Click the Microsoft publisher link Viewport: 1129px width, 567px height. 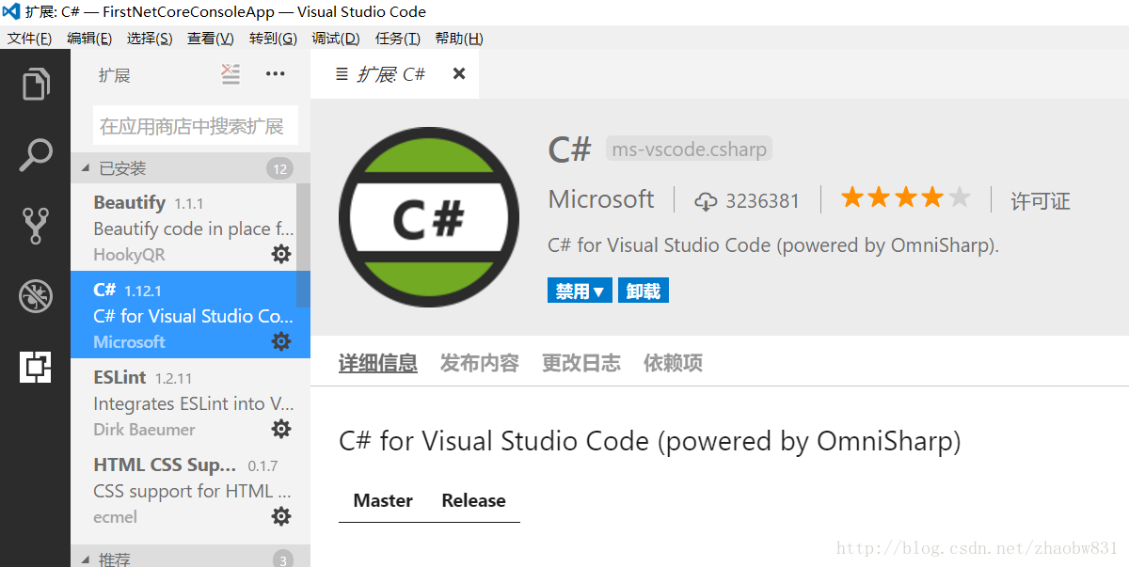click(x=601, y=199)
